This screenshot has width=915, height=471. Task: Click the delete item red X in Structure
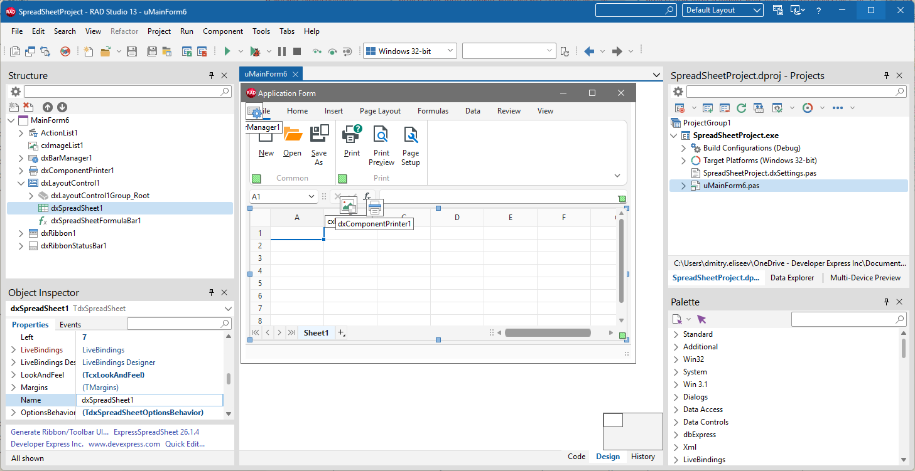click(28, 107)
